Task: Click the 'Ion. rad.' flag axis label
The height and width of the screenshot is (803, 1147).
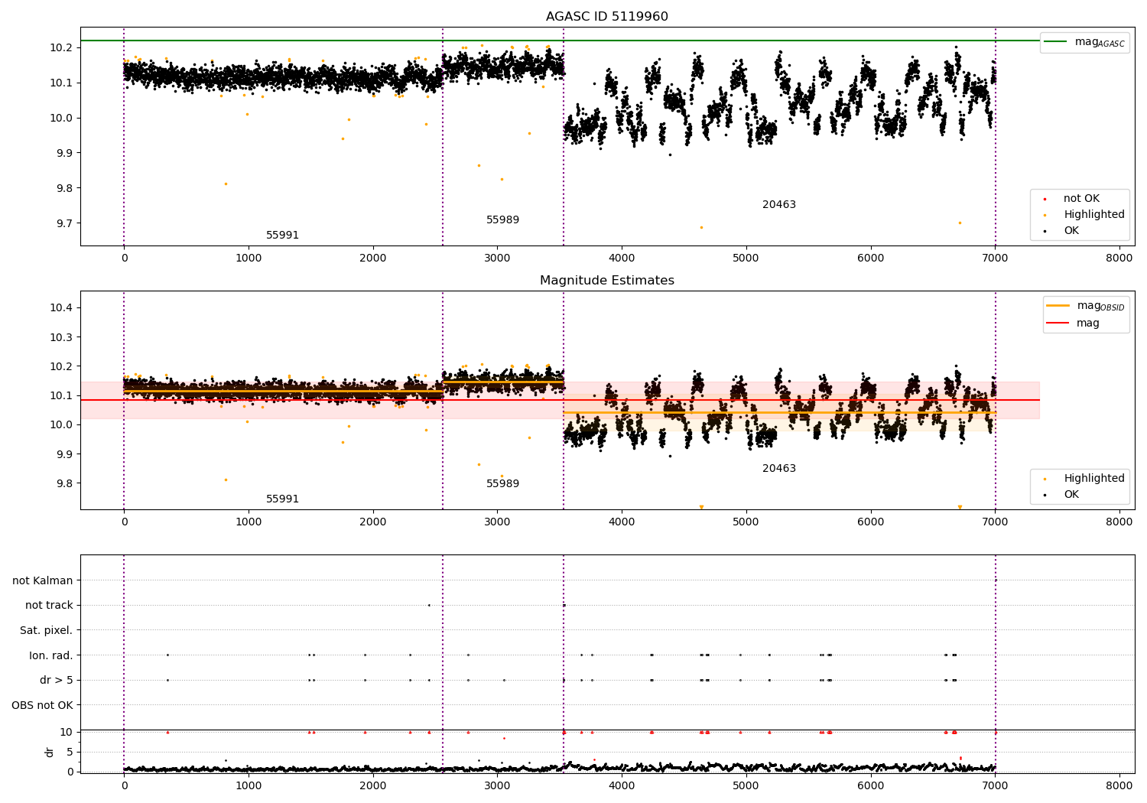Action: [50, 656]
